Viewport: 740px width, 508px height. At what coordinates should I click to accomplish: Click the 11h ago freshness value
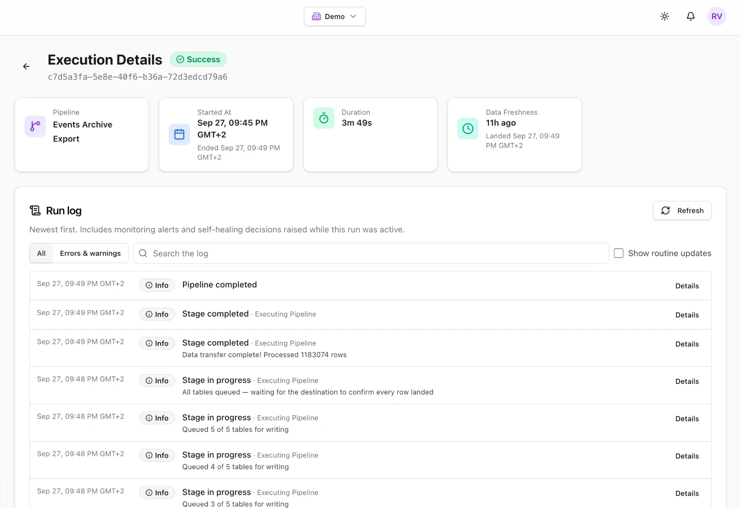(501, 123)
